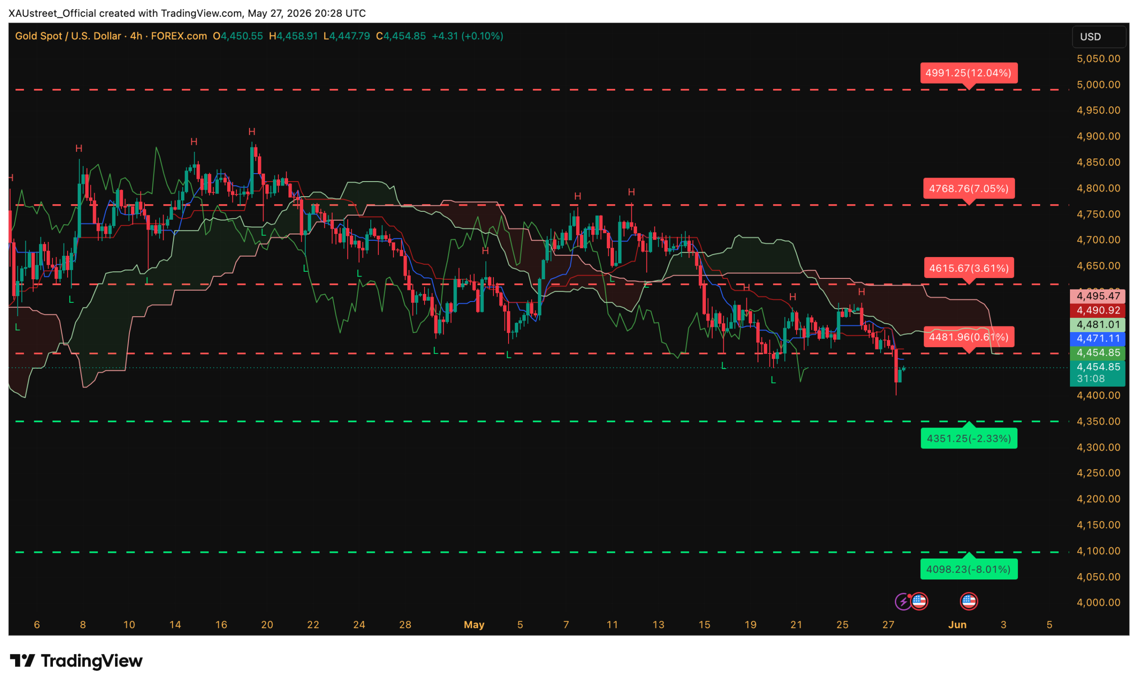Select the 4351.25(-2.33%) support tag
This screenshot has width=1138, height=686.
[x=969, y=438]
